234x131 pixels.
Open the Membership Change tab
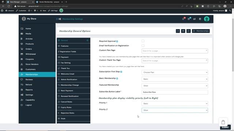[x=73, y=85]
